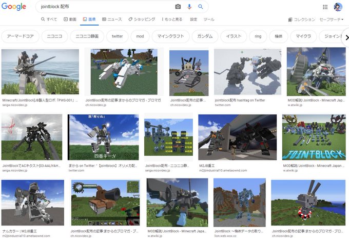This screenshot has height=241, width=349.
Task: Select the 画像 tab
Action: (89, 19)
